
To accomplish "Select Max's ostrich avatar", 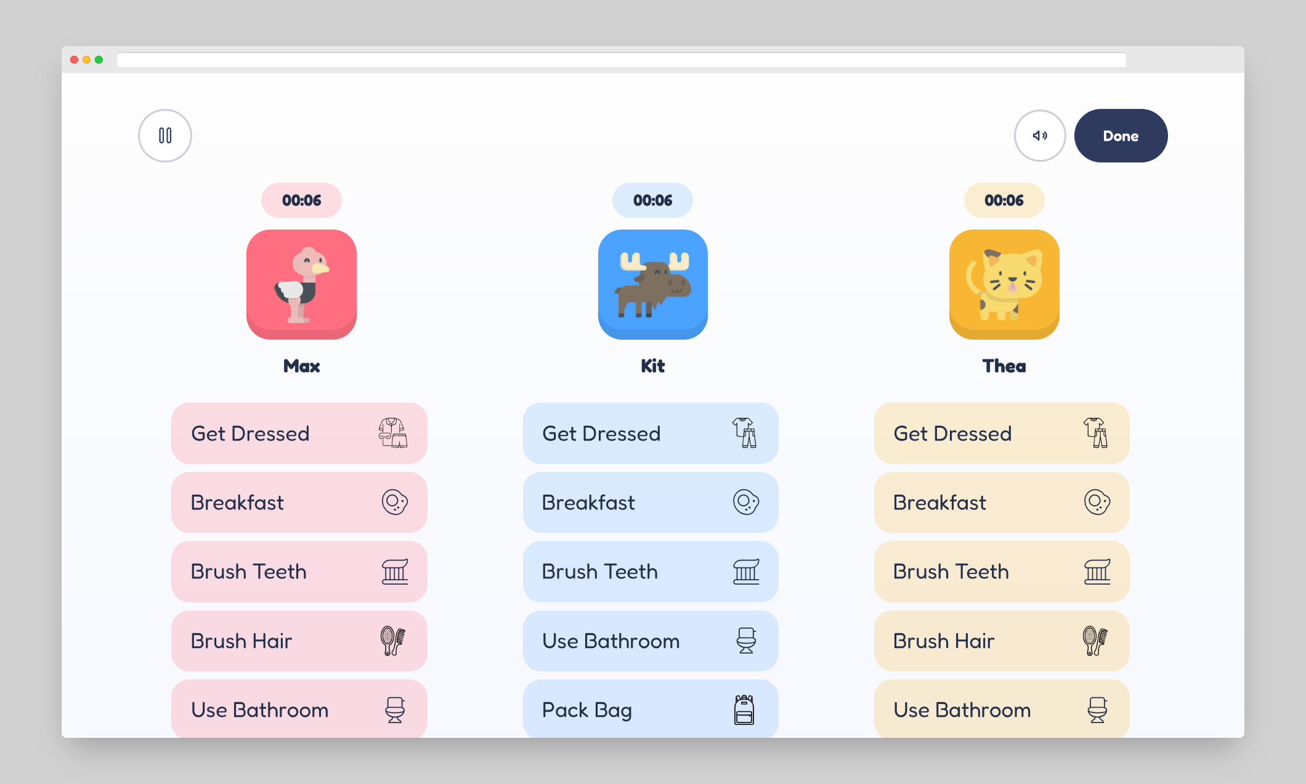I will click(x=301, y=284).
